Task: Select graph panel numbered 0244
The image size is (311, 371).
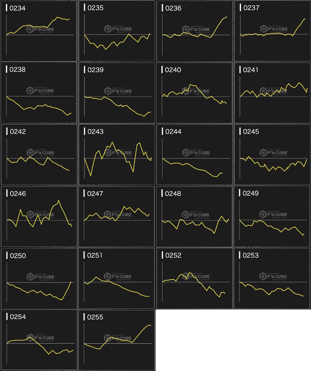Action: [x=194, y=155]
